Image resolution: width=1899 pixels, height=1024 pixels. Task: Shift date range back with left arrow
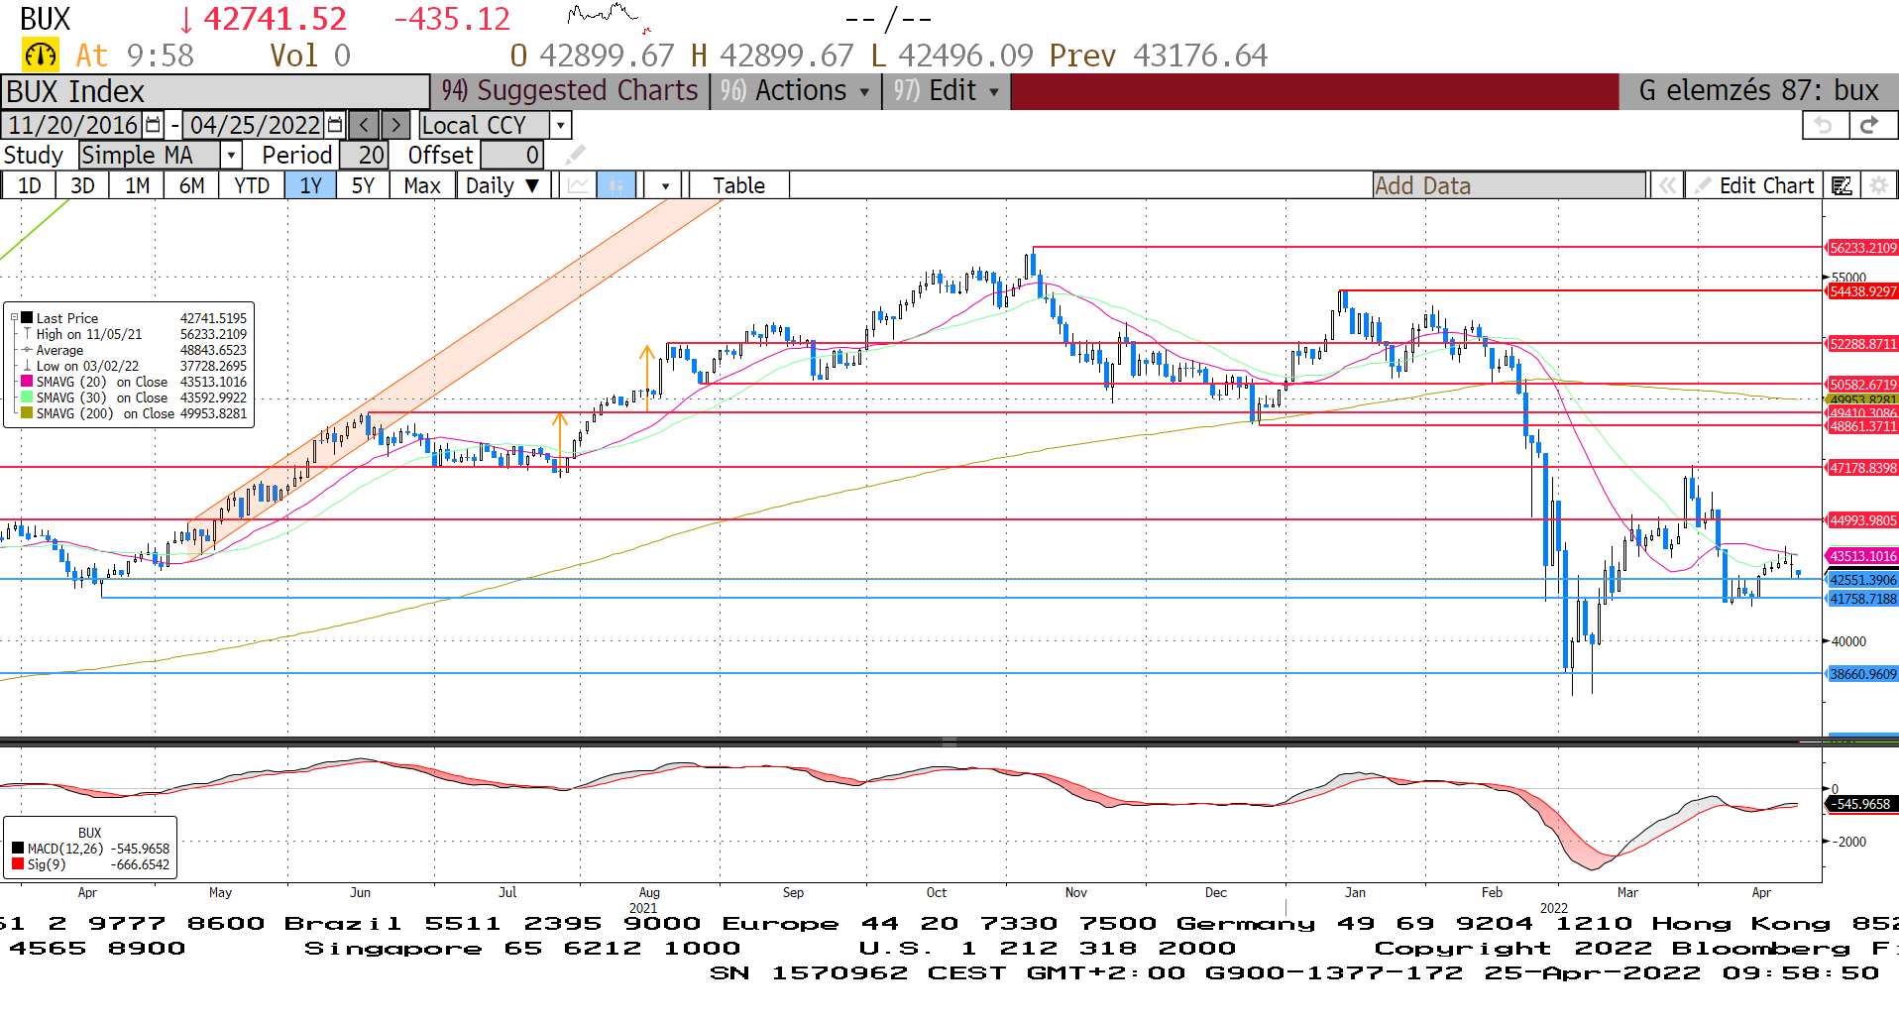click(x=365, y=125)
